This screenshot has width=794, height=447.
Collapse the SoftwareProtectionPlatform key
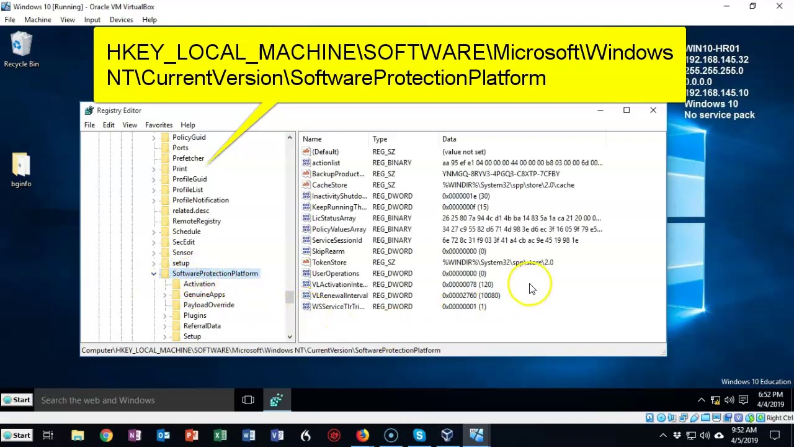point(154,274)
